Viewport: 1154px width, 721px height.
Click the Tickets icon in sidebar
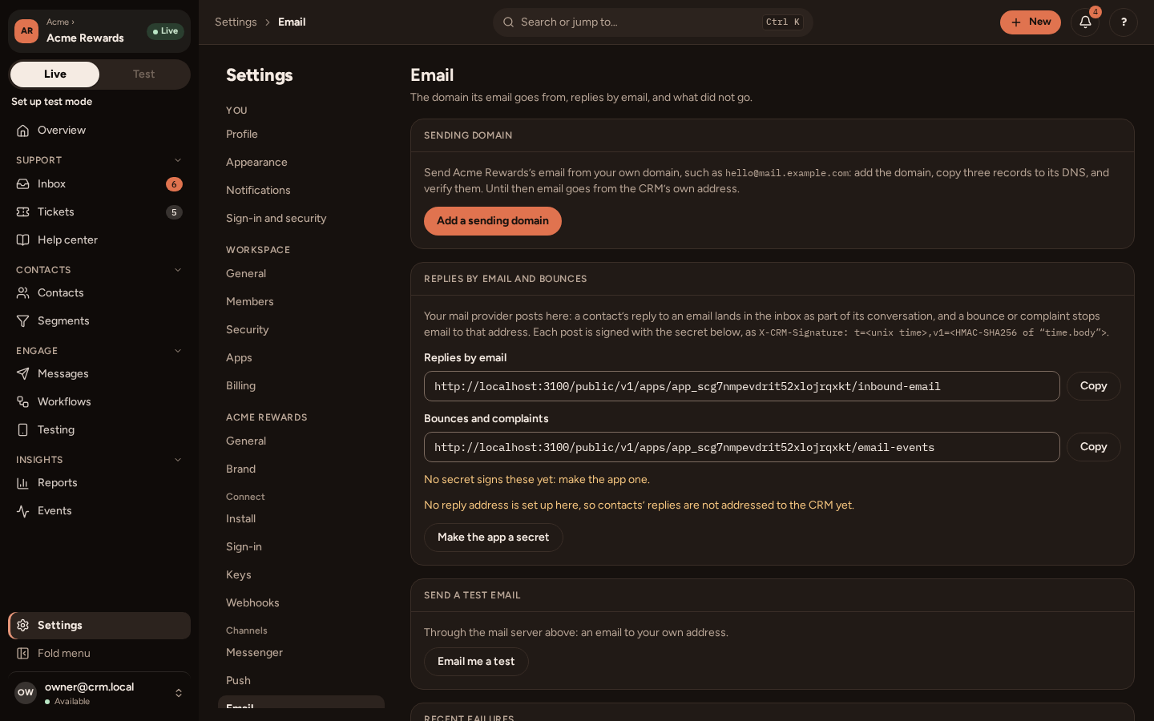(23, 212)
